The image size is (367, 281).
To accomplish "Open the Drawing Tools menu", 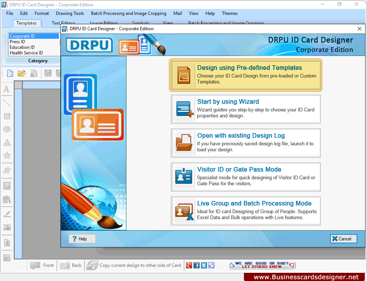I will pyautogui.click(x=70, y=13).
